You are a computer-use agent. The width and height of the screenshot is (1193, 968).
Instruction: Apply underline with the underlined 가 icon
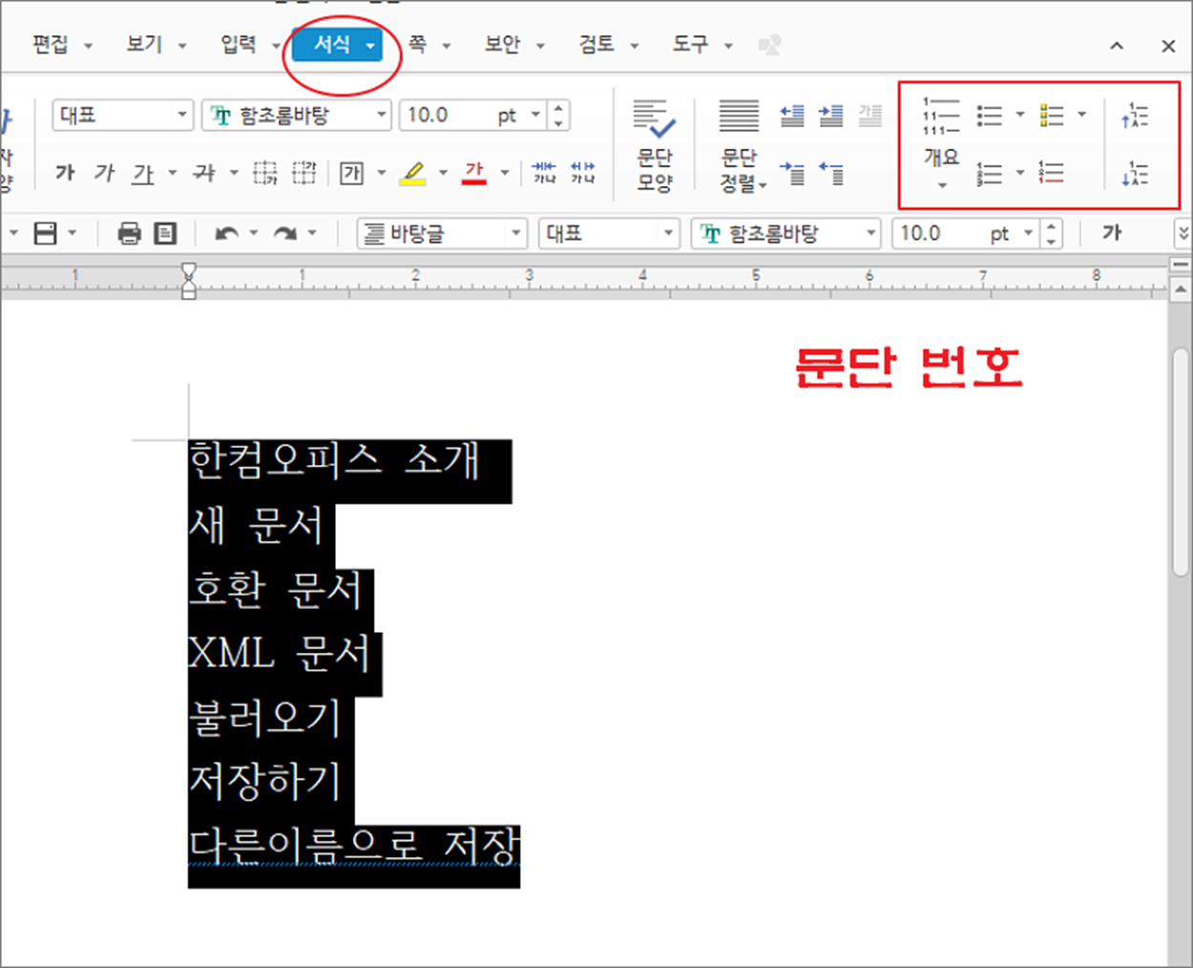coord(143,173)
